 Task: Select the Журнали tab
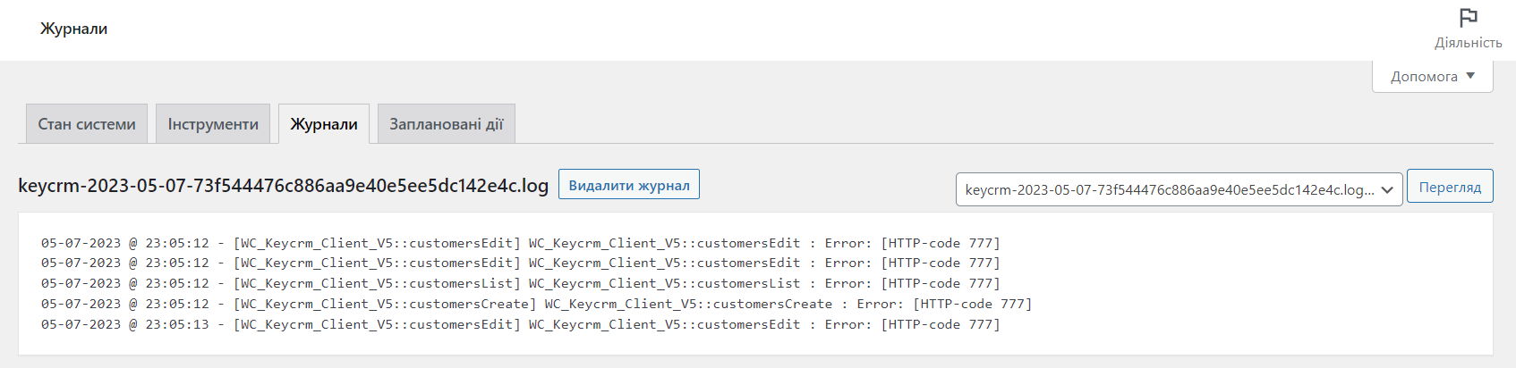click(324, 124)
